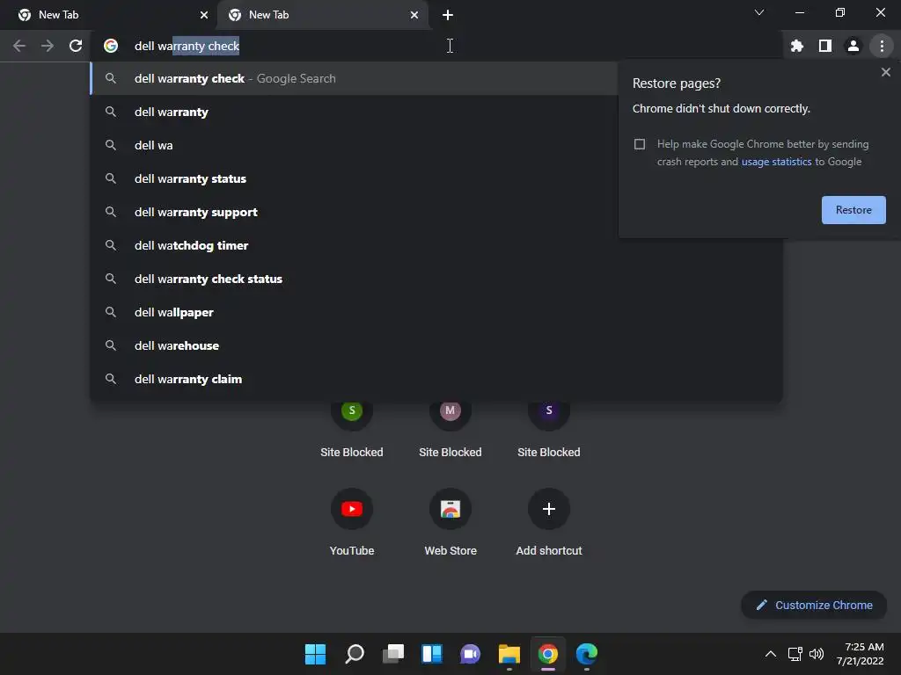Pick 'dell warehouse' suggestion
The image size is (901, 675).
[436, 345]
